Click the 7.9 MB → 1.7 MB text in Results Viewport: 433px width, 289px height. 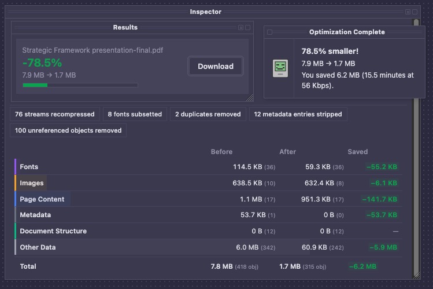49,75
